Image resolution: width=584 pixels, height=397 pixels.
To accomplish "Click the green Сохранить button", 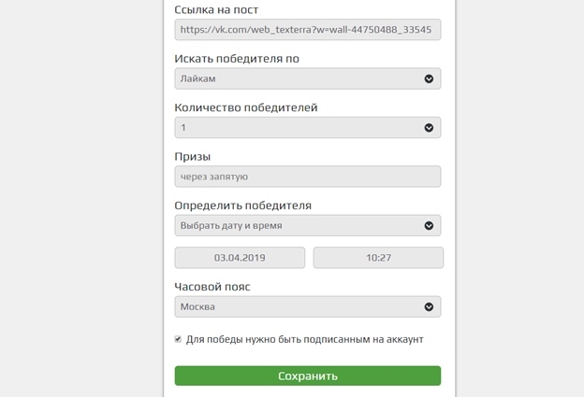I will 308,376.
